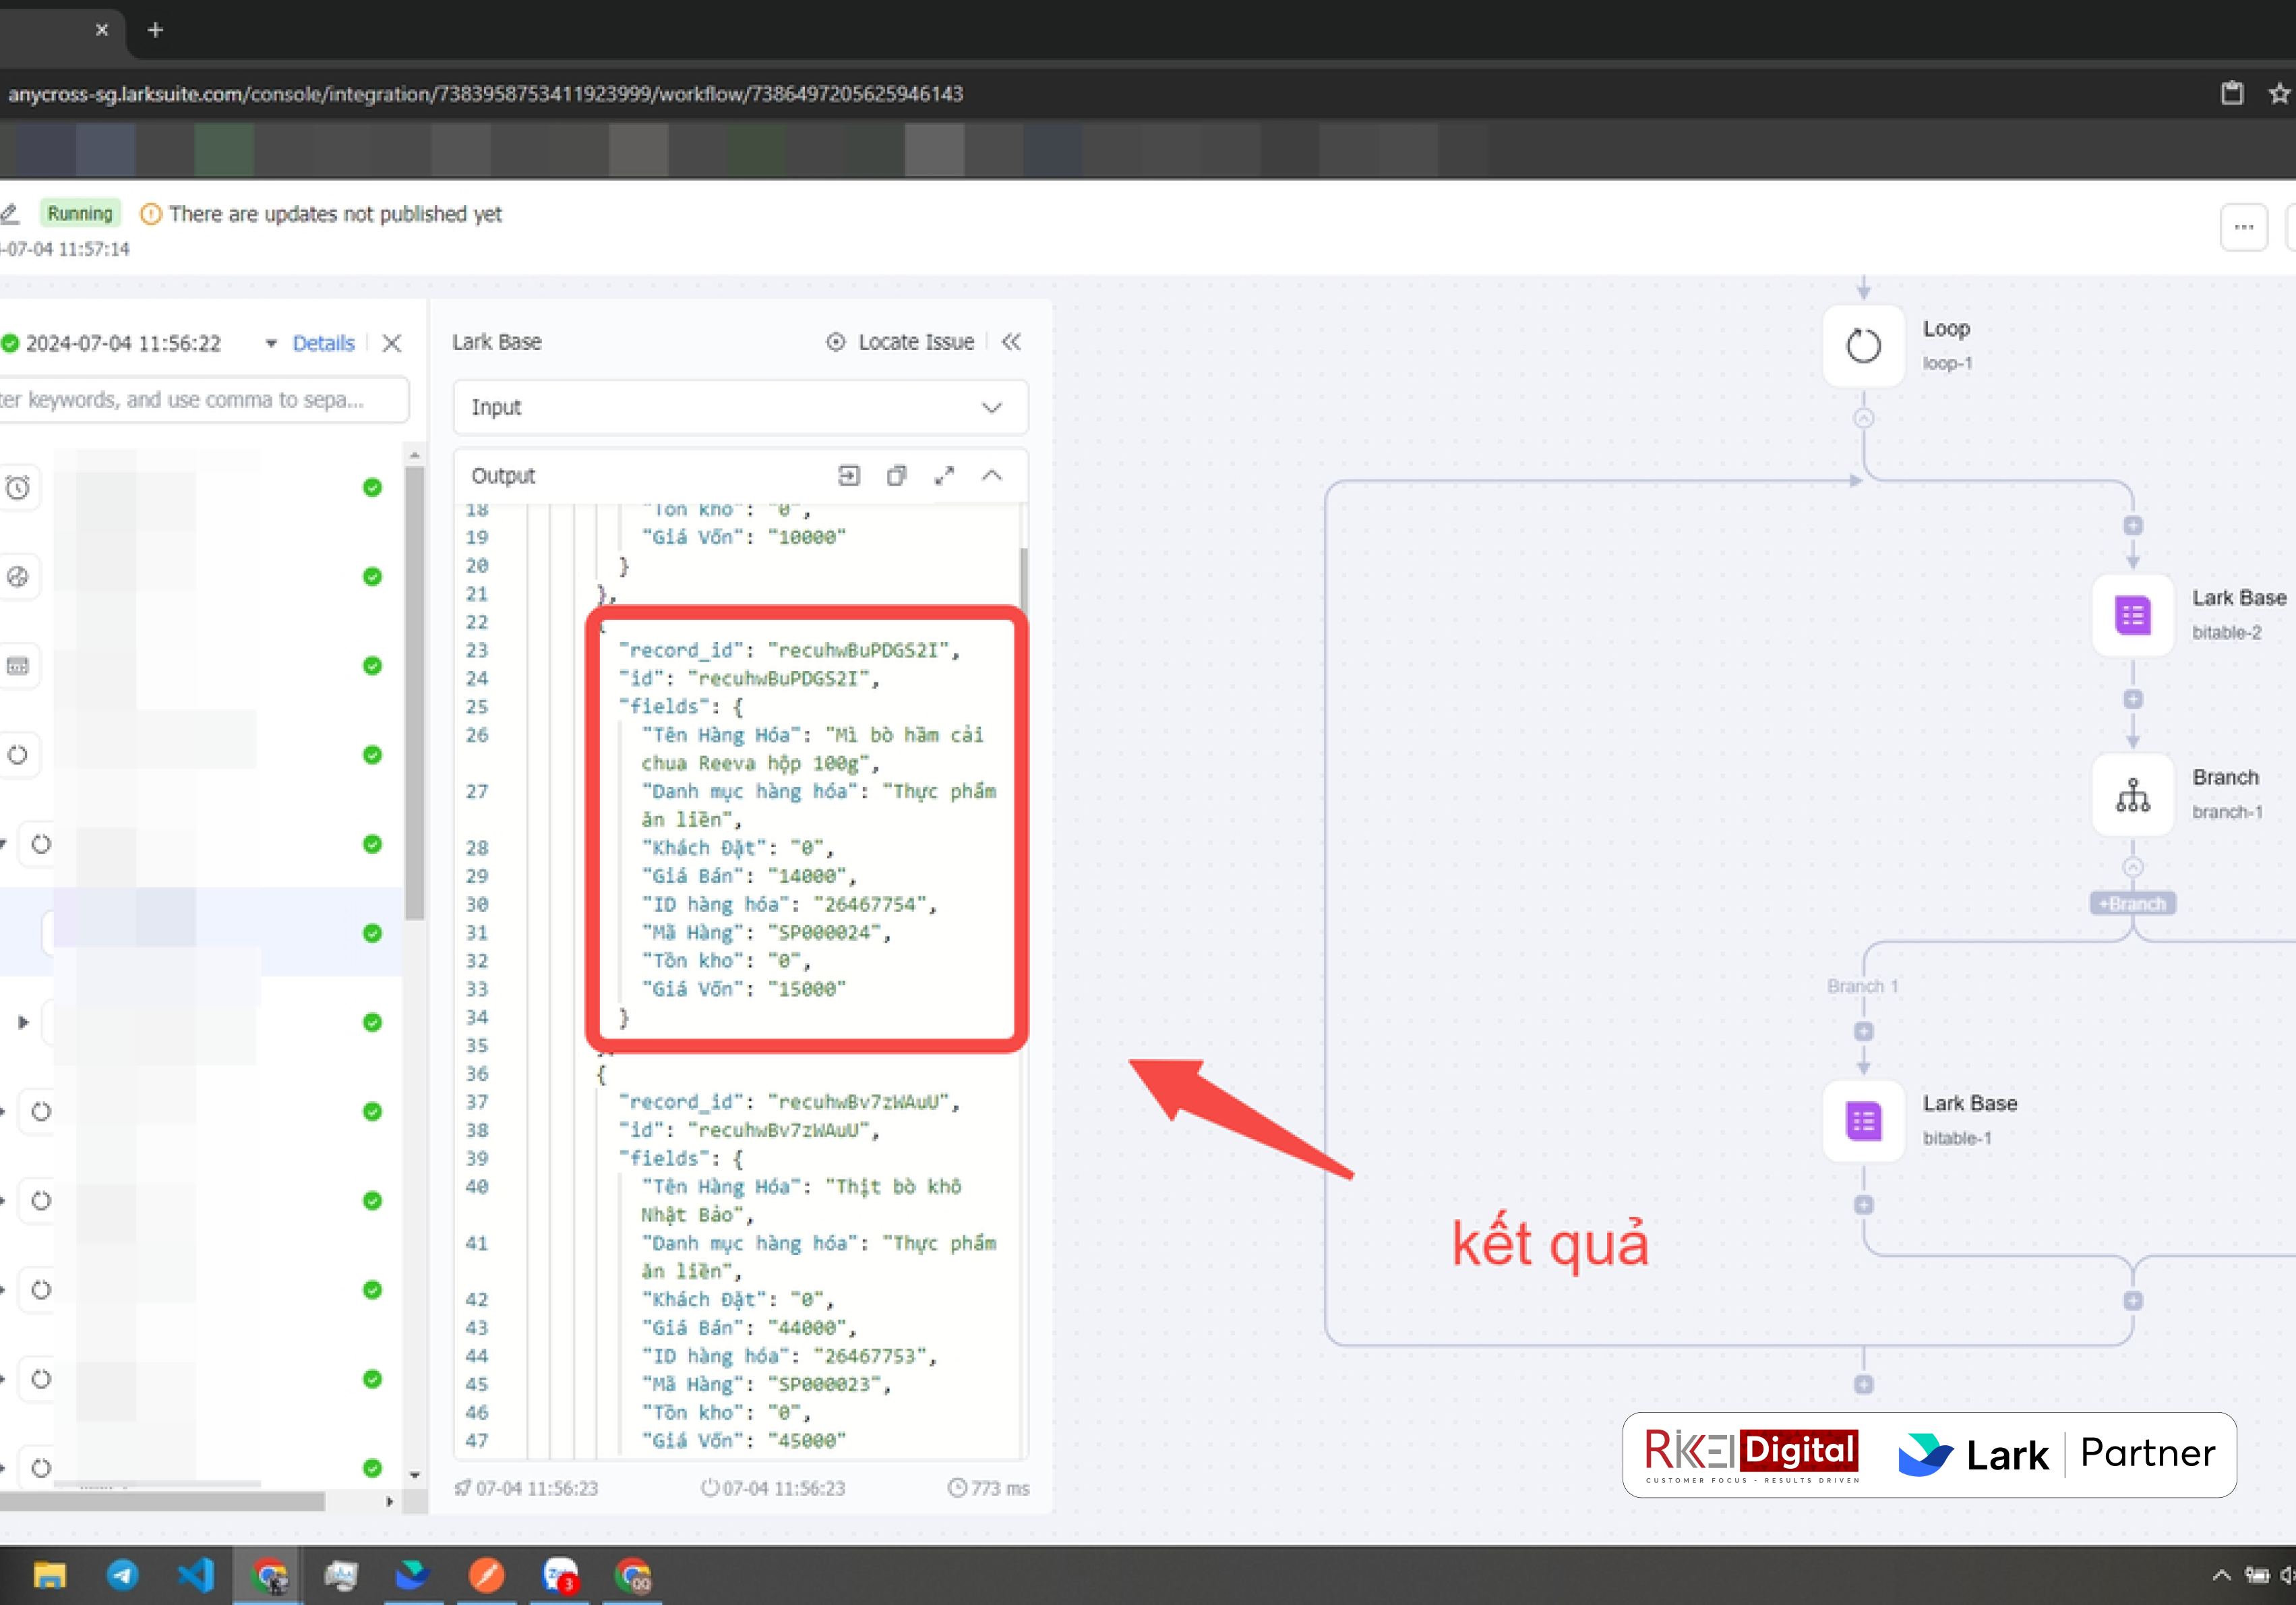Screen dimensions: 2296x1605
Task: Click the clock icon in the run step list
Action: point(19,488)
